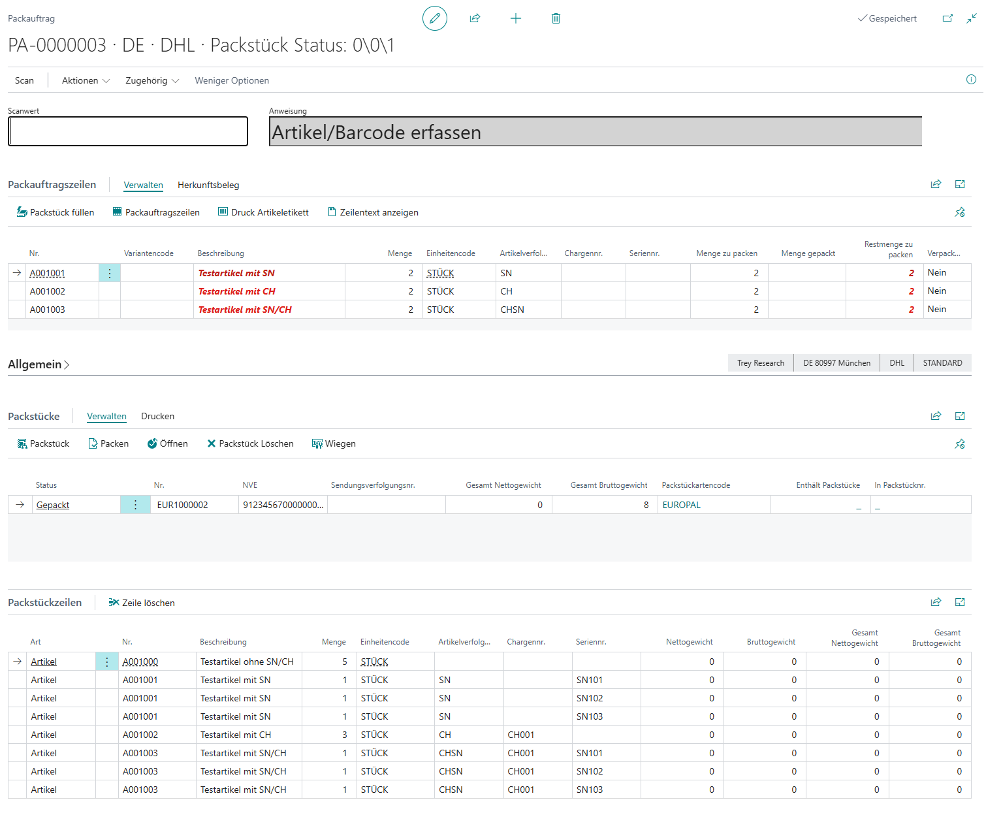Click the plus icon to create new
This screenshot has width=986, height=815.
pos(516,18)
